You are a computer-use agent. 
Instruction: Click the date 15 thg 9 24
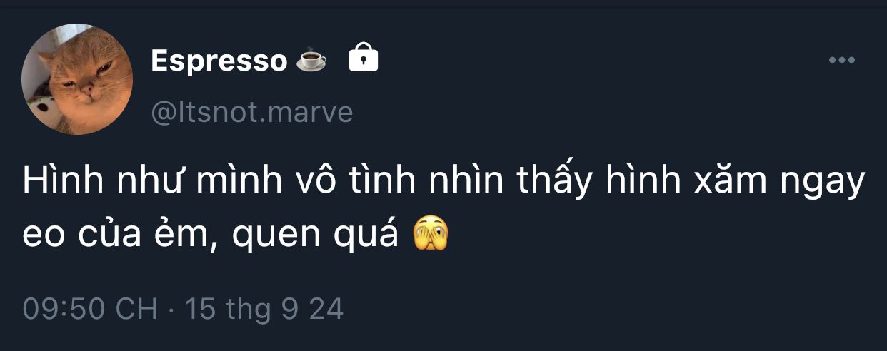[264, 309]
